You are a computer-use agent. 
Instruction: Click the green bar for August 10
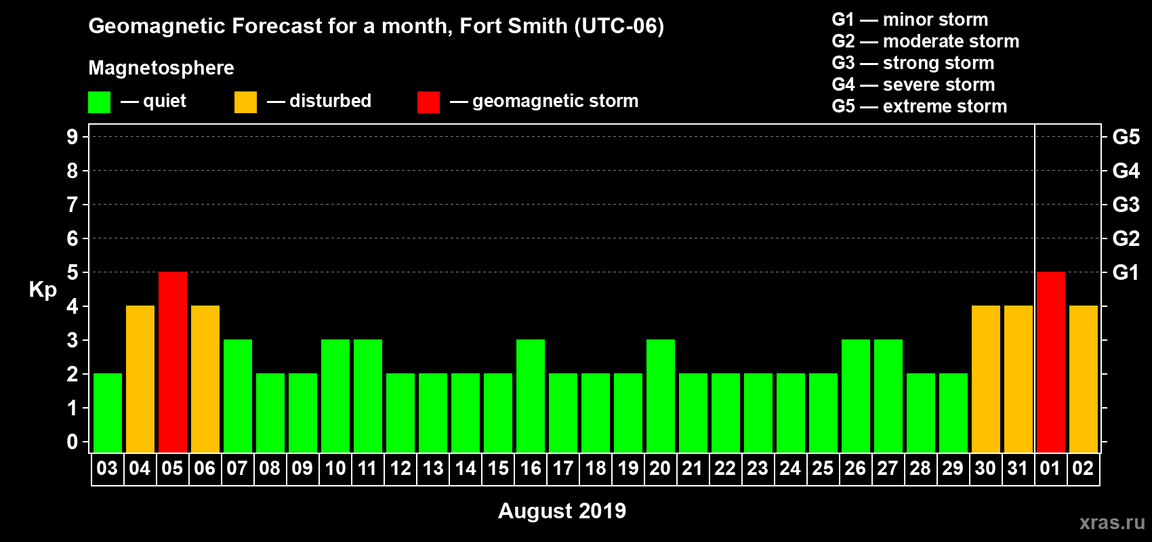point(335,396)
